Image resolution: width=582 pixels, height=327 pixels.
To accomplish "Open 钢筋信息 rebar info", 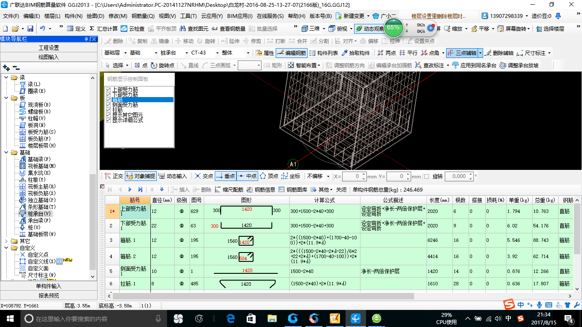I will pyautogui.click(x=261, y=189).
